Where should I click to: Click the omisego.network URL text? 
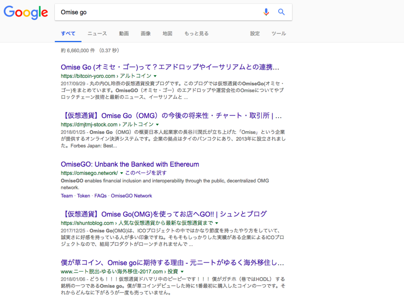pyautogui.click(x=89, y=173)
